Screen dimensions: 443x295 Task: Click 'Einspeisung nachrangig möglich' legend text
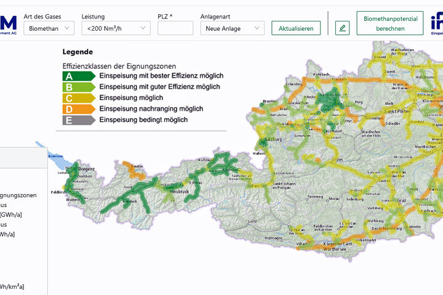pyautogui.click(x=151, y=109)
